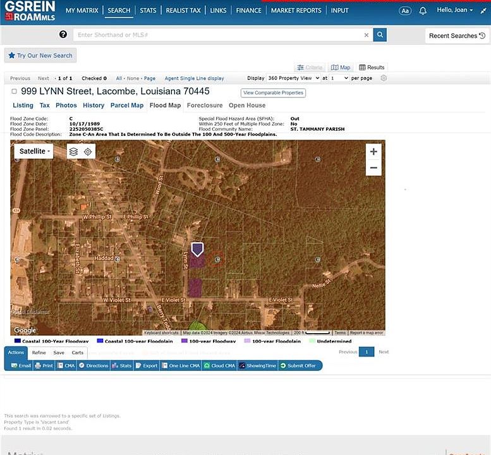Toggle the Aa text size button

click(405, 11)
